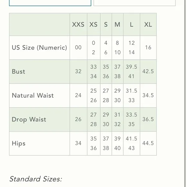Select the Drop Waist row label
The image size is (187, 187).
(x=29, y=120)
